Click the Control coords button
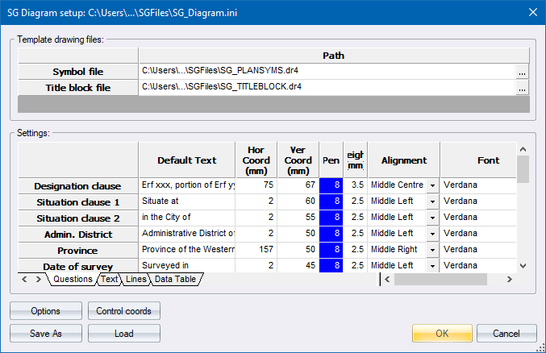 pyautogui.click(x=123, y=311)
